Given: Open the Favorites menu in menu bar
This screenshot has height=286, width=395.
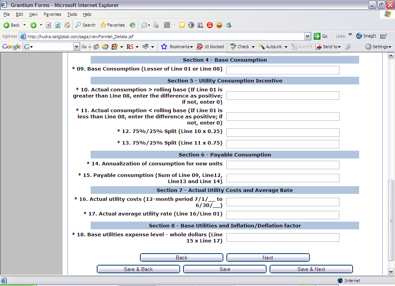Looking at the screenshot, I should click(52, 14).
